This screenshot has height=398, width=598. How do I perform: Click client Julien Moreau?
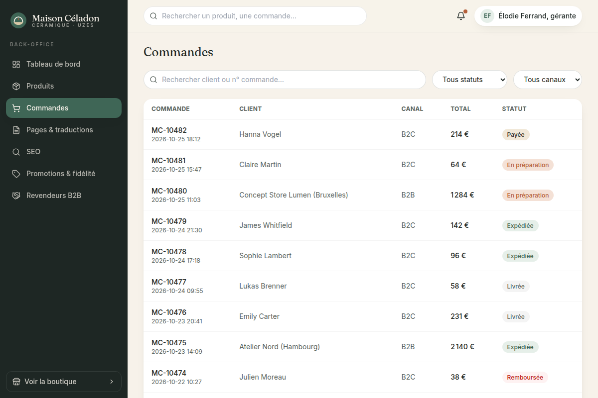click(x=263, y=377)
